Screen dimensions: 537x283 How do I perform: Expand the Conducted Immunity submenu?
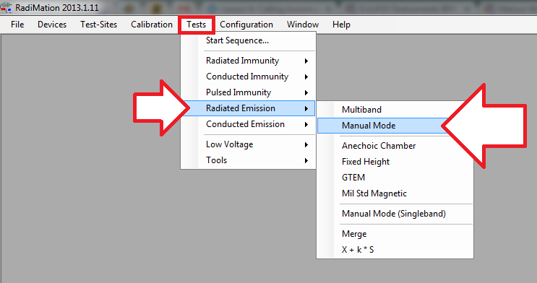tap(248, 77)
